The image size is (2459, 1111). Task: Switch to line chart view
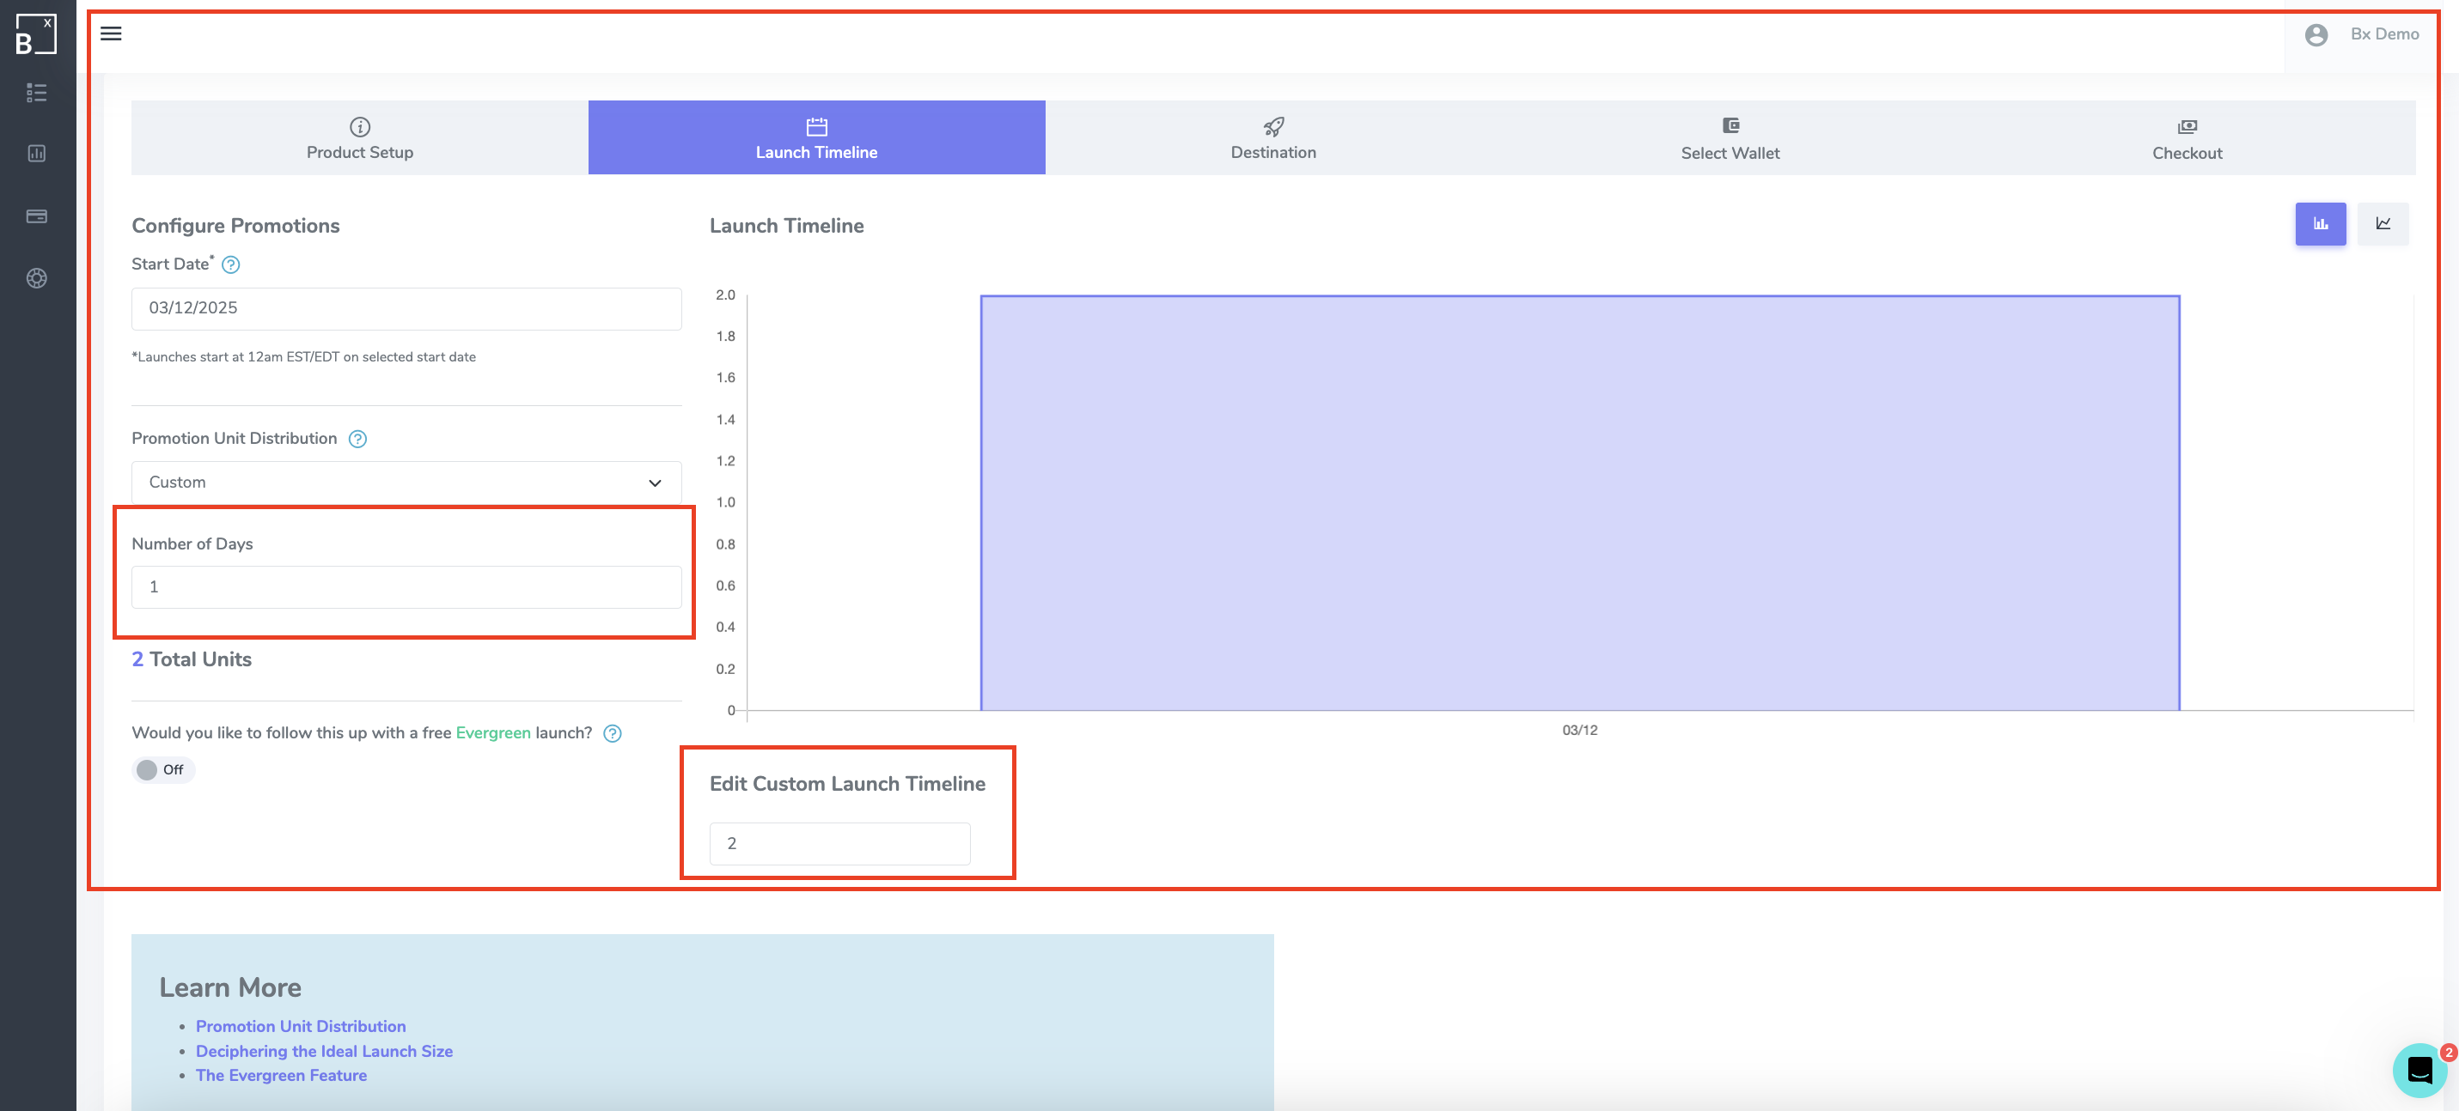(2383, 224)
